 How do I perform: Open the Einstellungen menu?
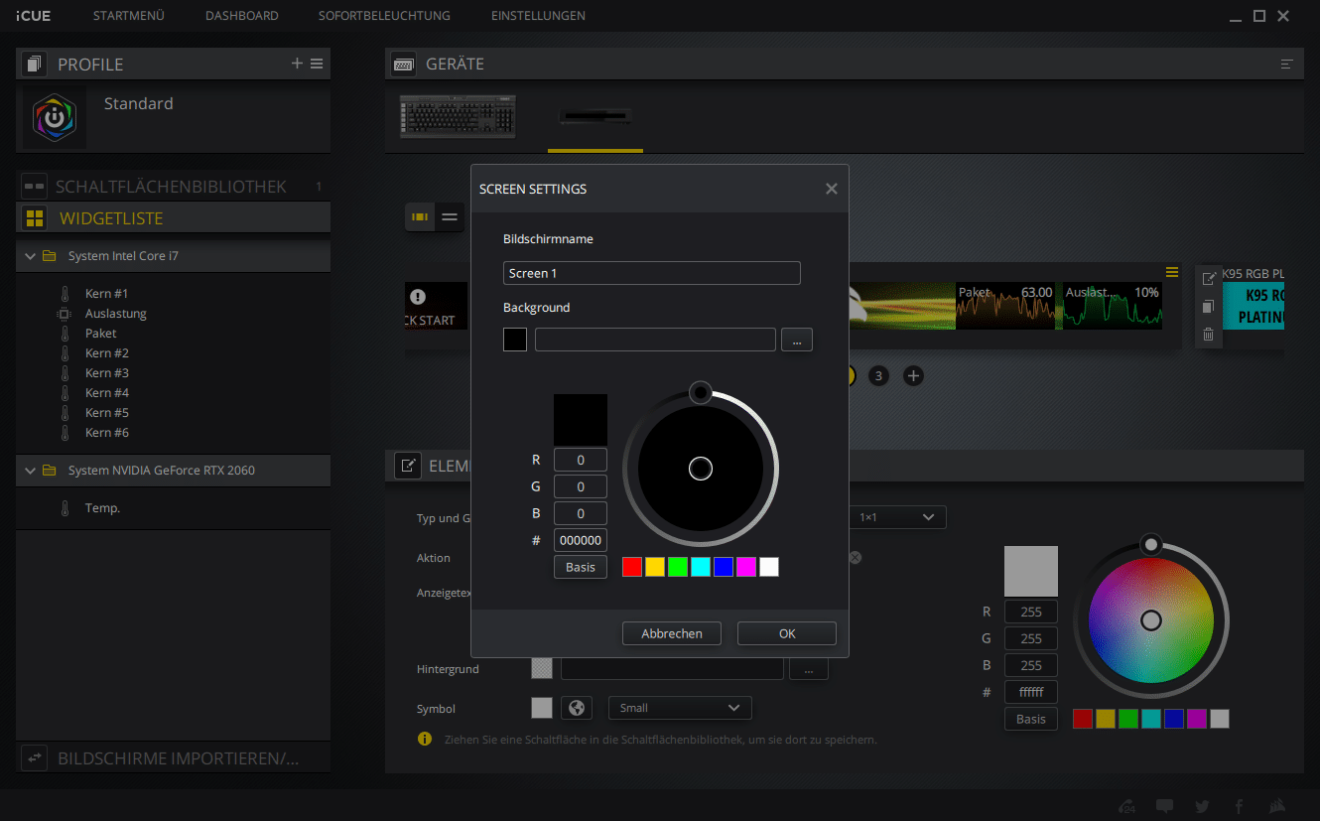pyautogui.click(x=538, y=16)
